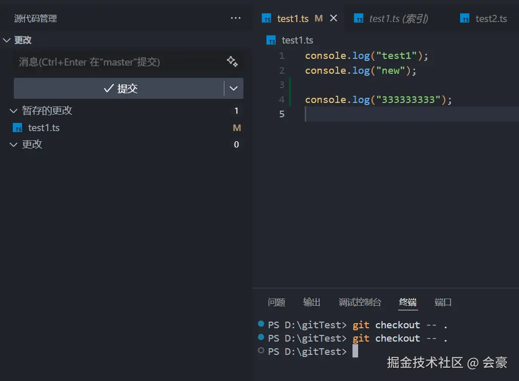This screenshot has width=519, height=381.
Task: Collapse the 暂存的更改 section
Action: (x=13, y=111)
